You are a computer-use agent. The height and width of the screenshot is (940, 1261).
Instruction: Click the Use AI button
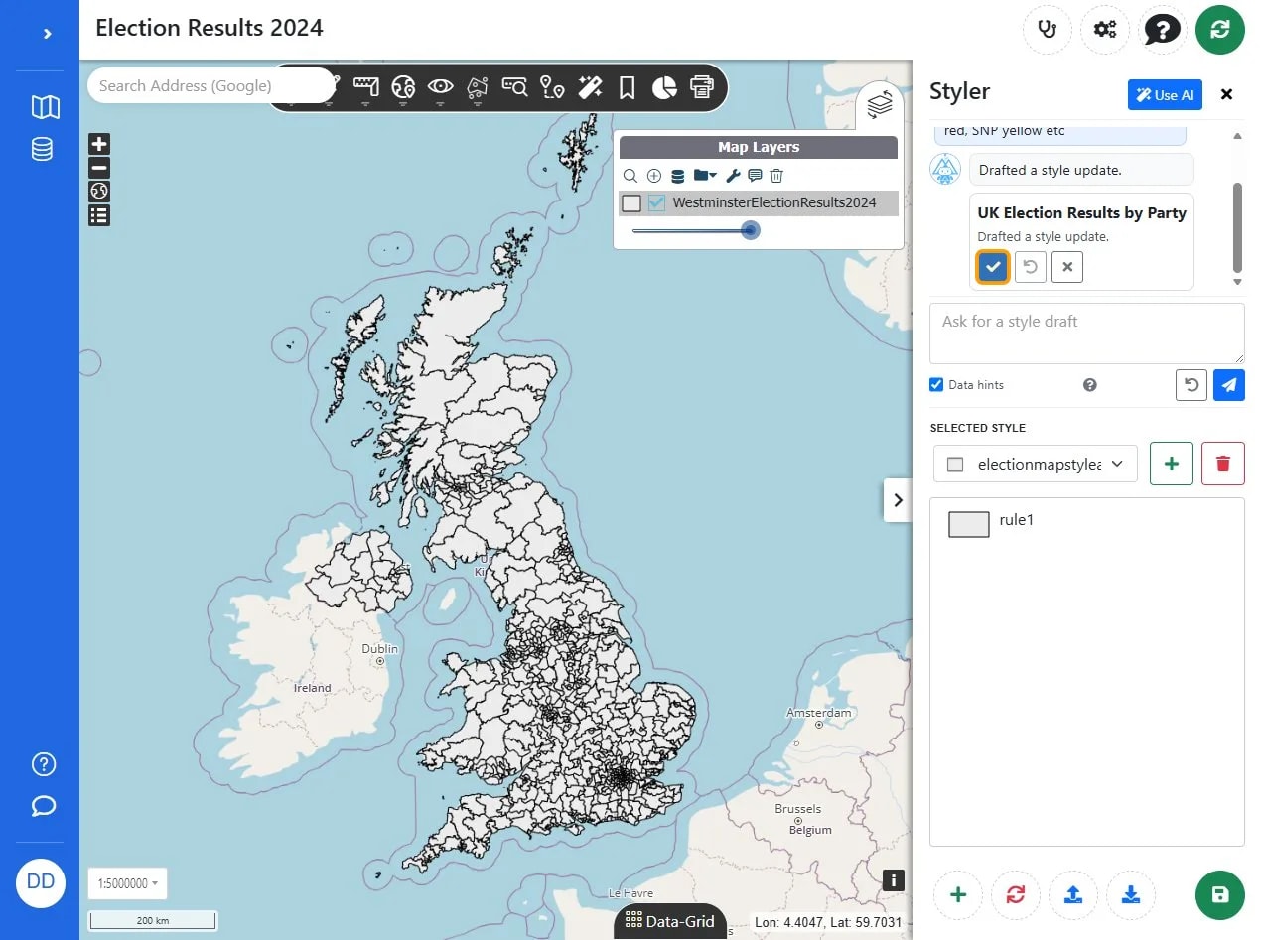coord(1165,95)
